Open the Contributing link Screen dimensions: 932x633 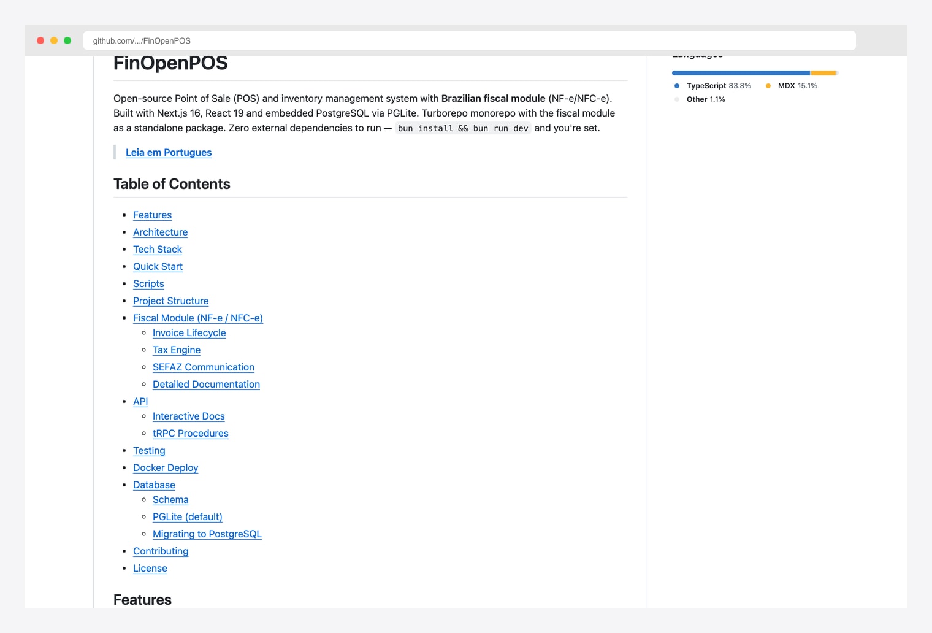[x=161, y=551]
